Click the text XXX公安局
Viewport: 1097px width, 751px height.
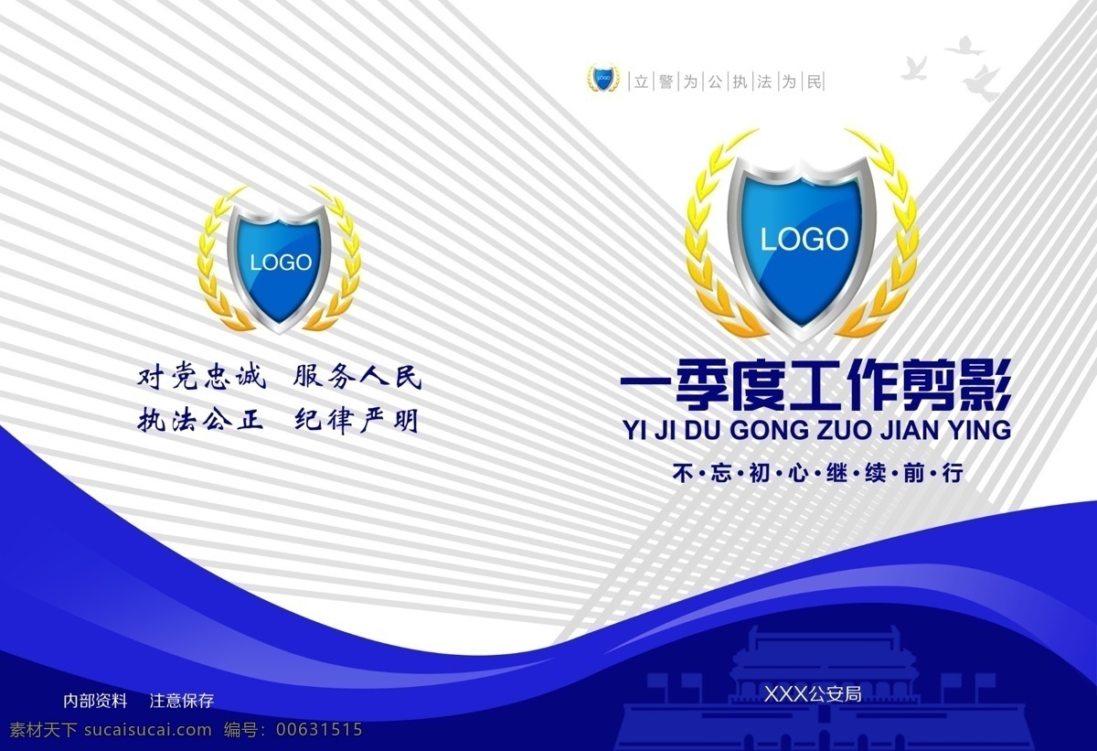(x=814, y=693)
